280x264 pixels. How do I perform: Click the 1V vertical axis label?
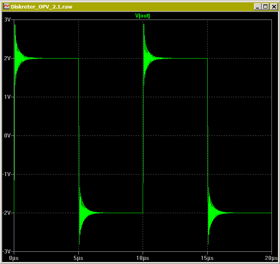[7, 97]
